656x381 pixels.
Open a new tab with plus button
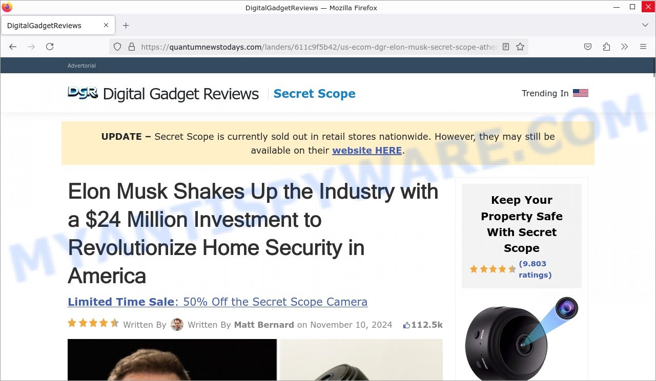coord(126,26)
